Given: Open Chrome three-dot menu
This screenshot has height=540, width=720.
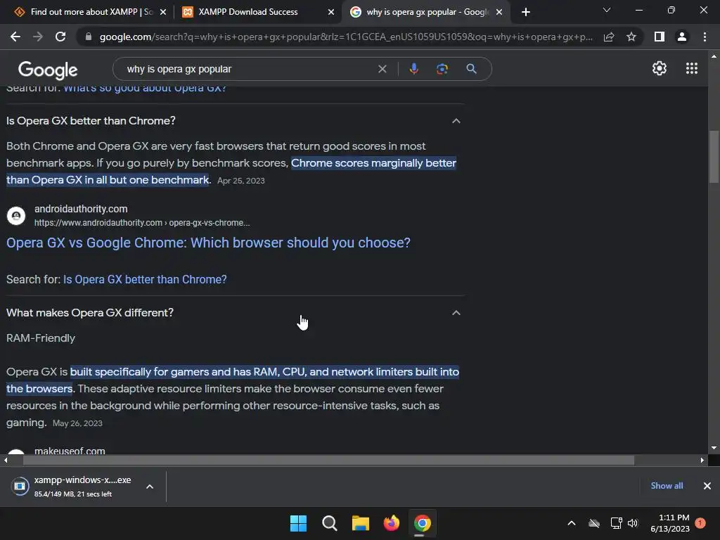Looking at the screenshot, I should click(705, 37).
